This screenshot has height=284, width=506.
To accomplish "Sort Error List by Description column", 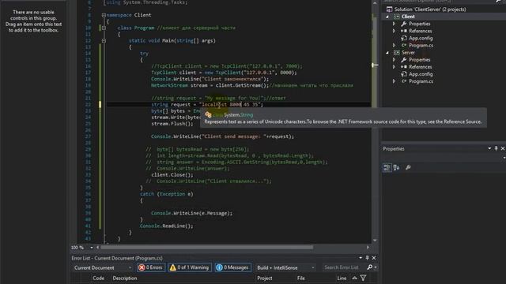I will 125,278.
